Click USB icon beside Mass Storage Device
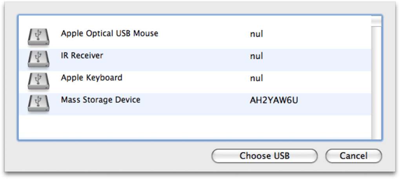The width and height of the screenshot is (400, 179). (38, 104)
